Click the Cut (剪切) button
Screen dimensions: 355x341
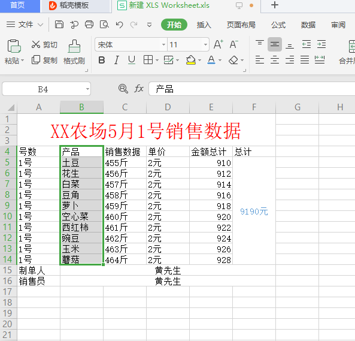click(x=44, y=44)
